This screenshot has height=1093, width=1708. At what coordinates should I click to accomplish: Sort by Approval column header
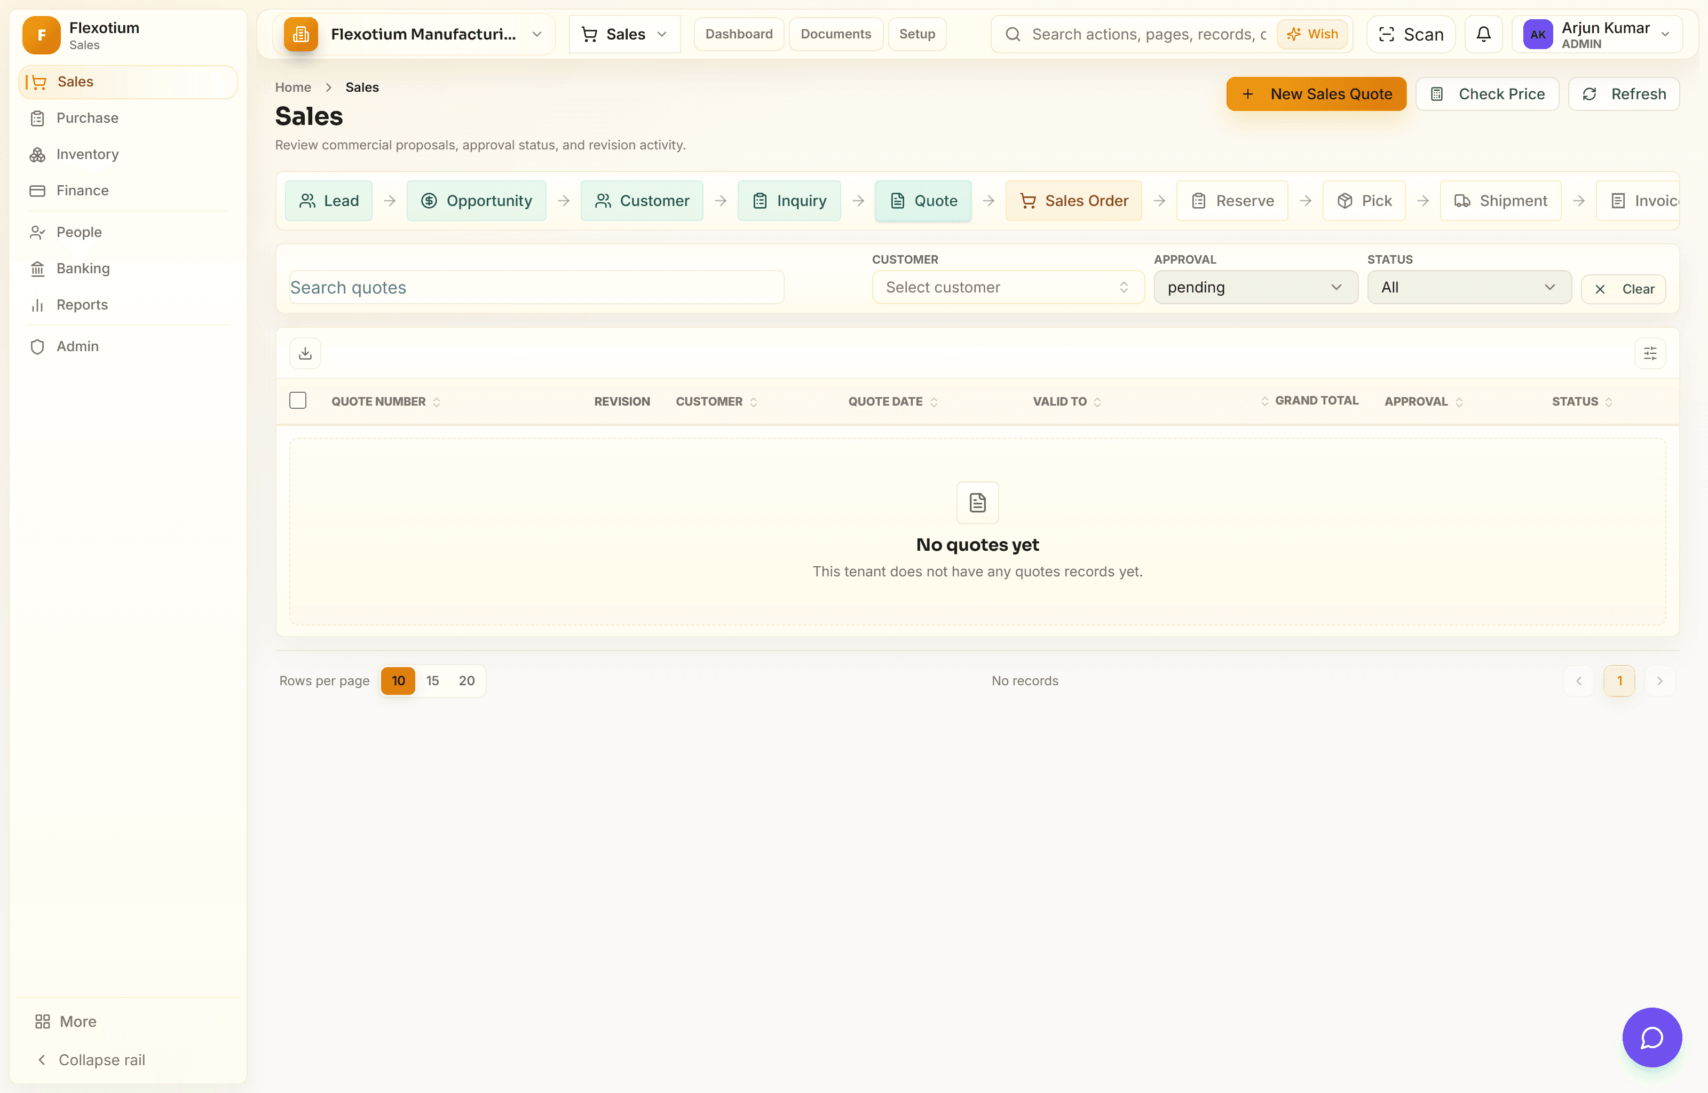point(1424,402)
